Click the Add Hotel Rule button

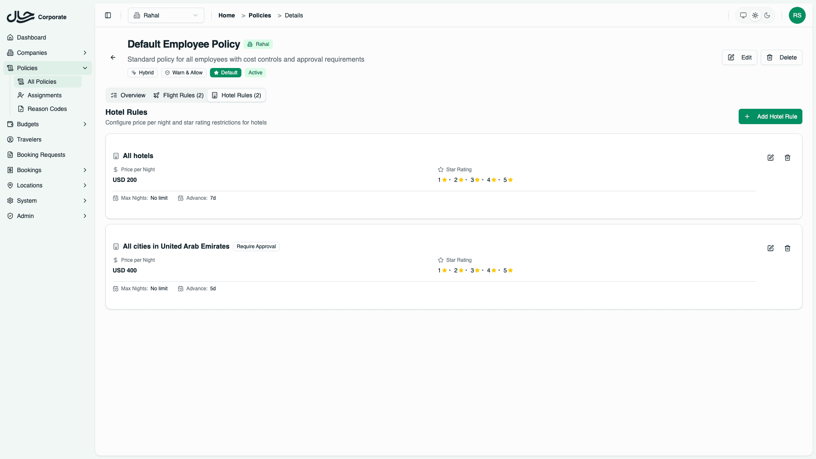click(770, 116)
